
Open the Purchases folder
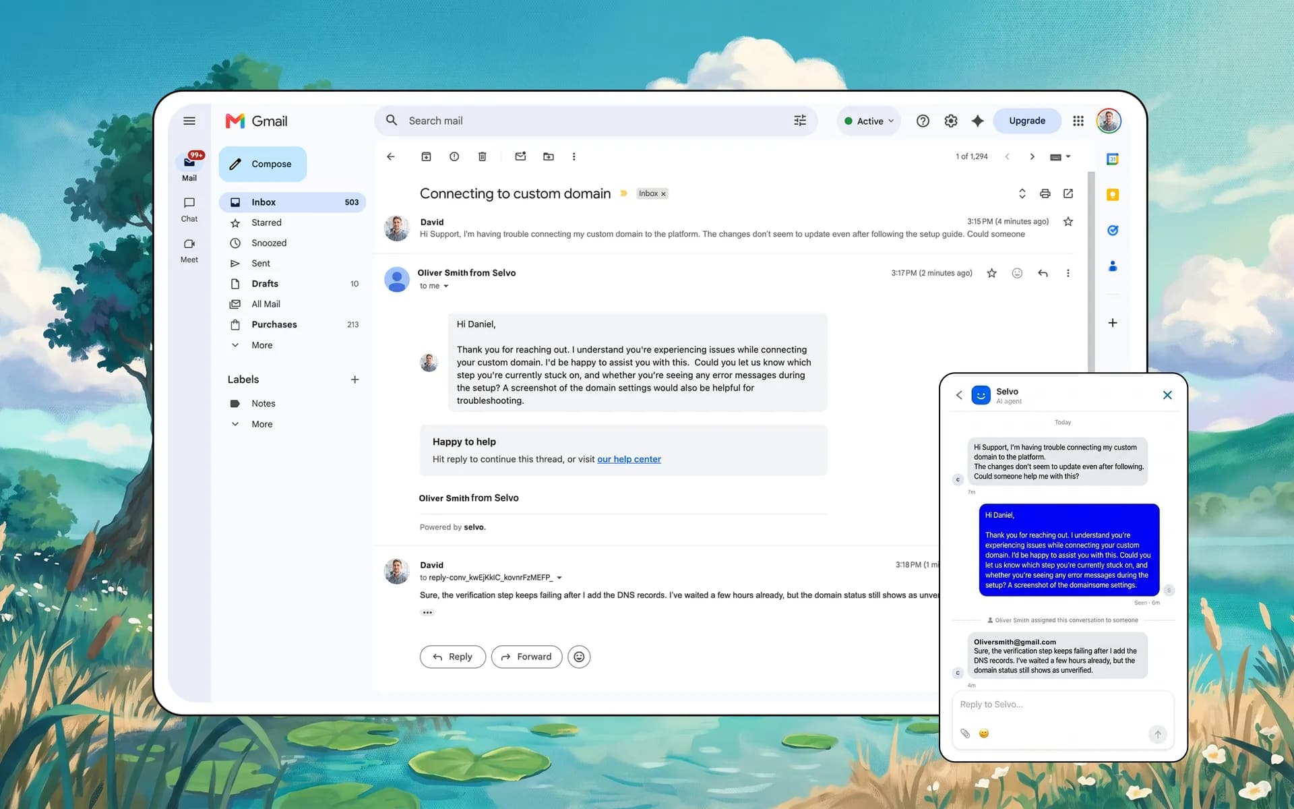tap(292, 324)
